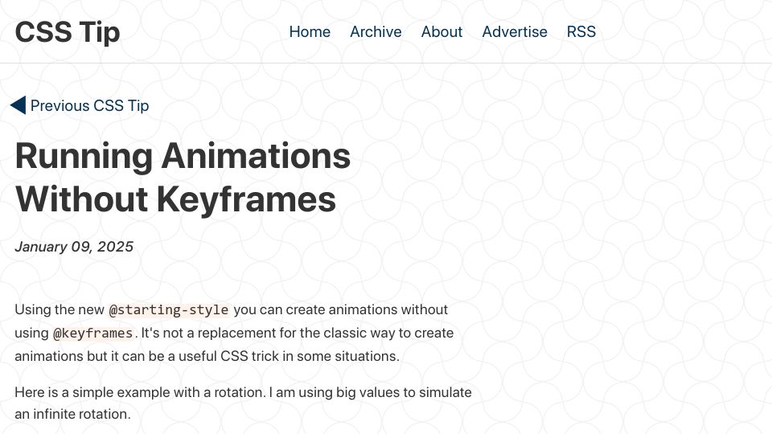Open the RSS feed link
Image resolution: width=772 pixels, height=434 pixels.
(581, 31)
